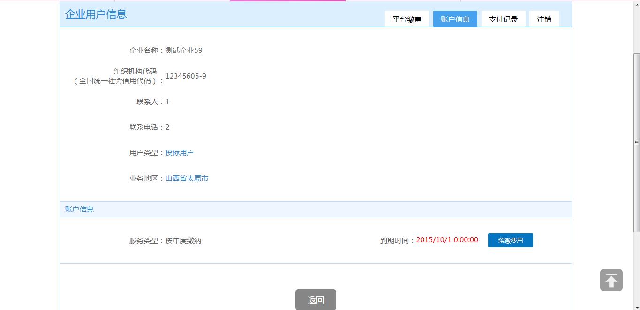Screen dimensions: 640x310
Task: Click the service type value 按年度缴纳
Action: coord(183,241)
